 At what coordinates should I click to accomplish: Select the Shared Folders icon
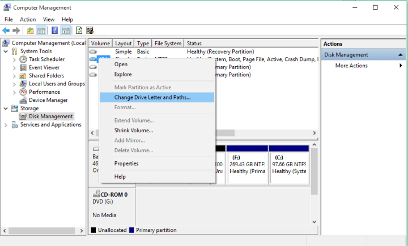point(23,76)
